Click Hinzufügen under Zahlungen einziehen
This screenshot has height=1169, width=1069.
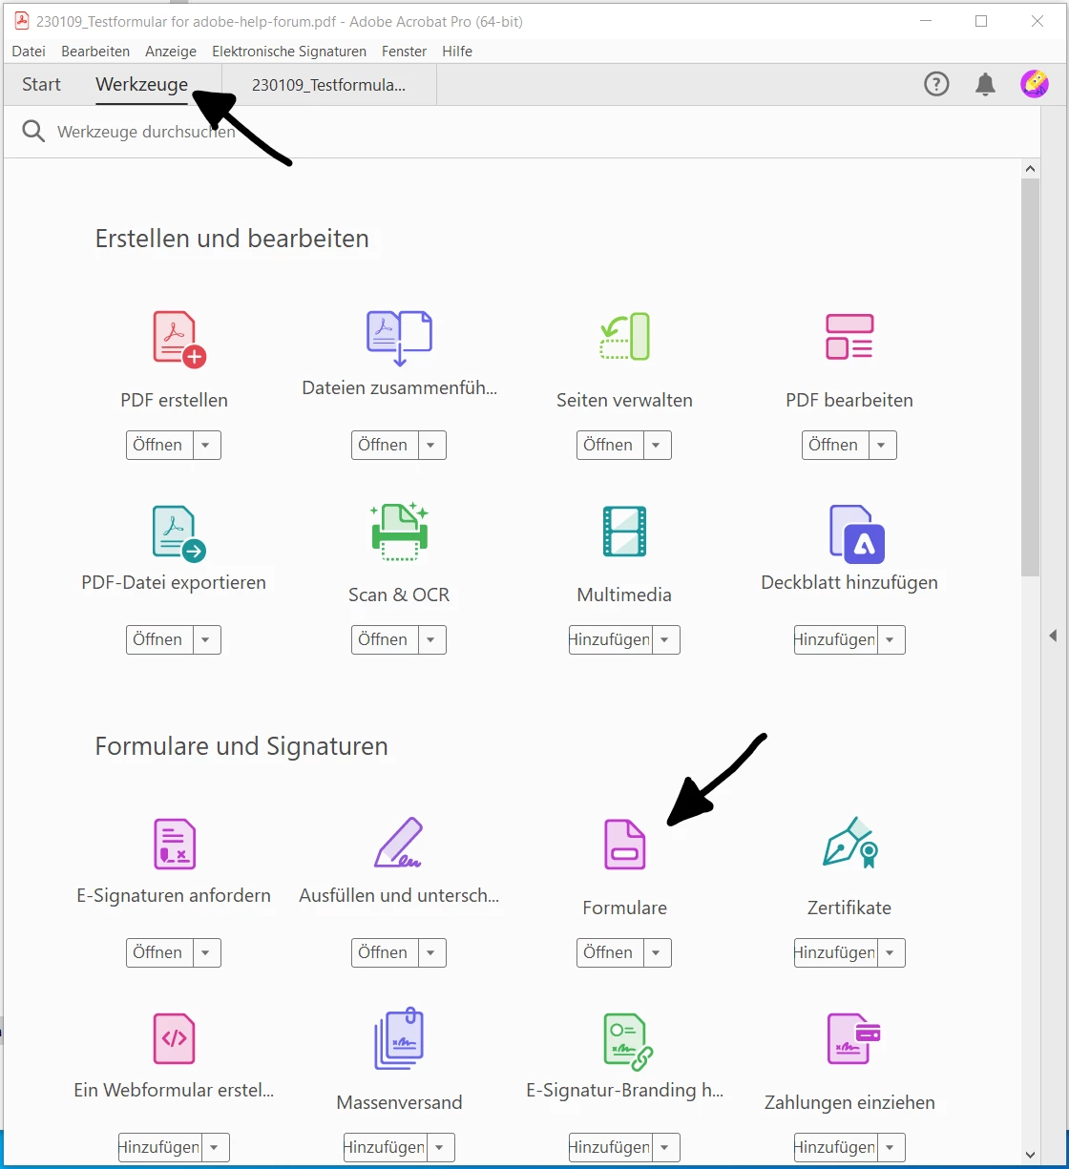[836, 1147]
